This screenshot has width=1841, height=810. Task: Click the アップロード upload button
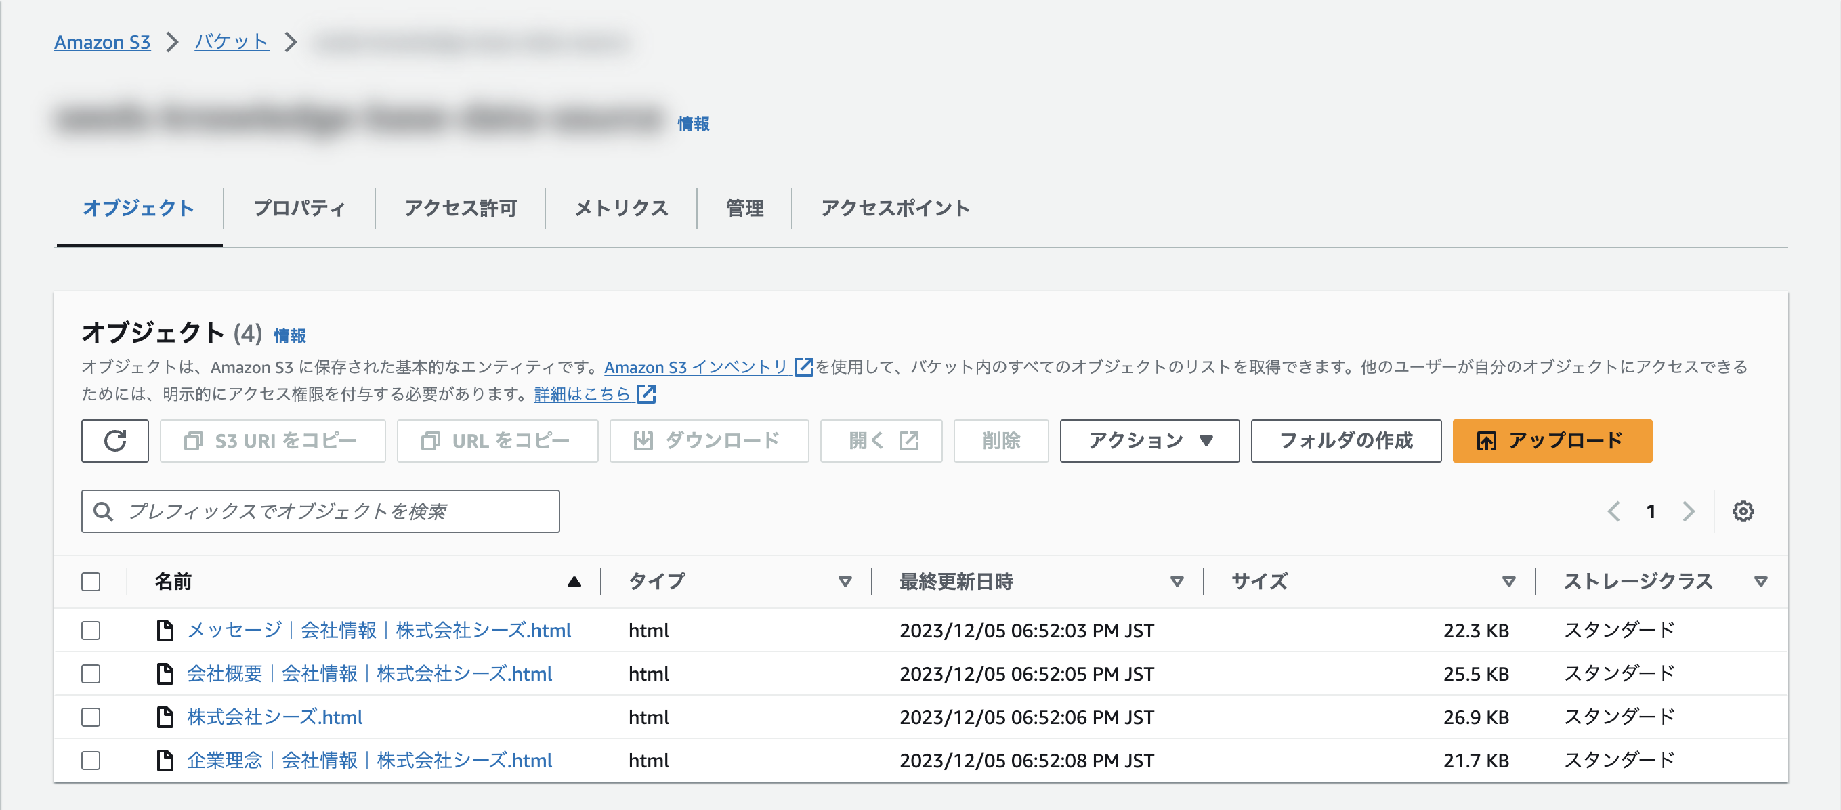tap(1552, 441)
